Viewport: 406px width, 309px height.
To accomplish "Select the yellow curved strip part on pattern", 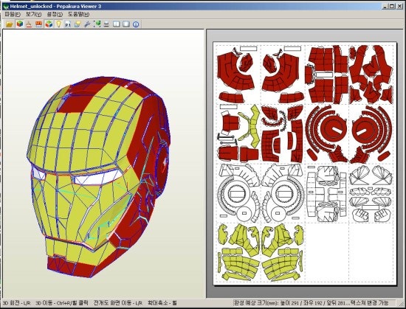I will coord(253,126).
